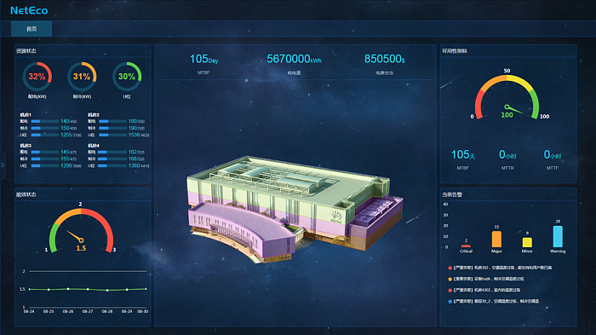
Task: Click the orange Major alarm bar
Action: (496, 239)
